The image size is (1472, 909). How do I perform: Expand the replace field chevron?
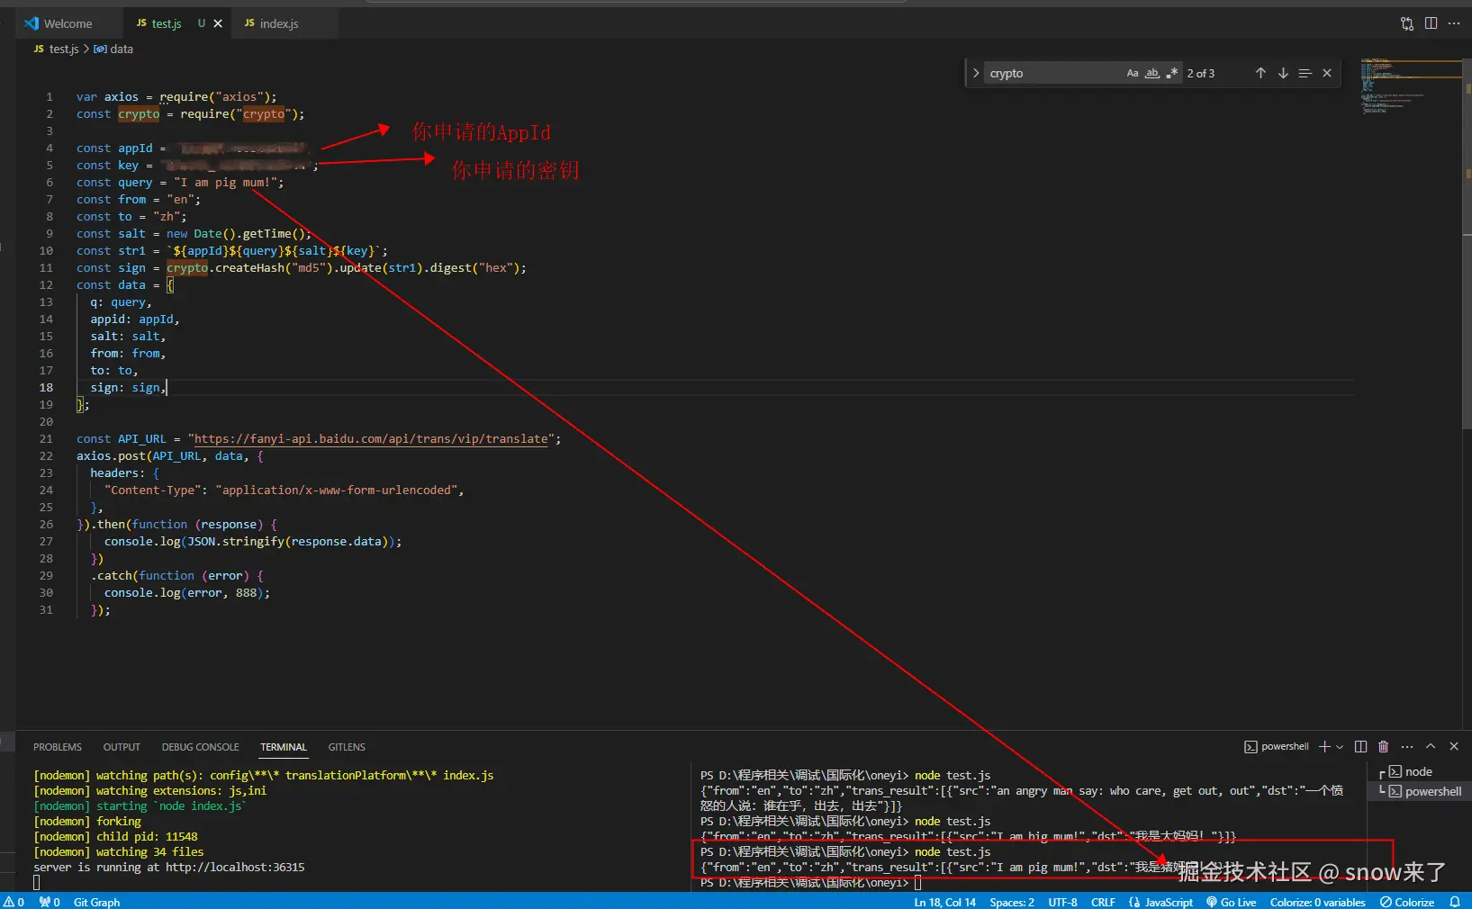[x=976, y=74]
